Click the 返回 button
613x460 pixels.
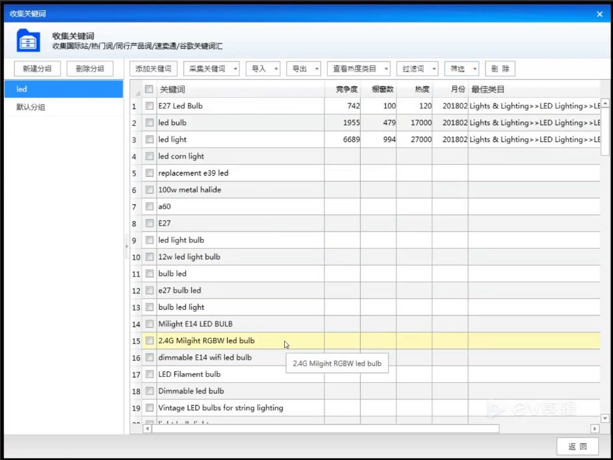(577, 447)
